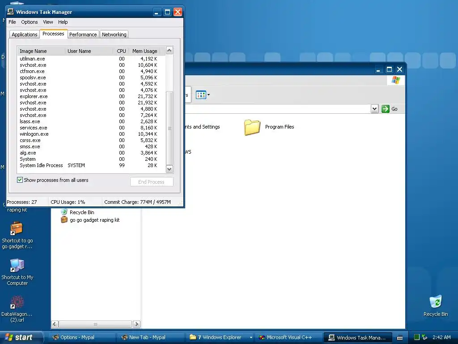This screenshot has height=344, width=458.
Task: Open the File menu in Task Manager
Action: click(x=12, y=22)
